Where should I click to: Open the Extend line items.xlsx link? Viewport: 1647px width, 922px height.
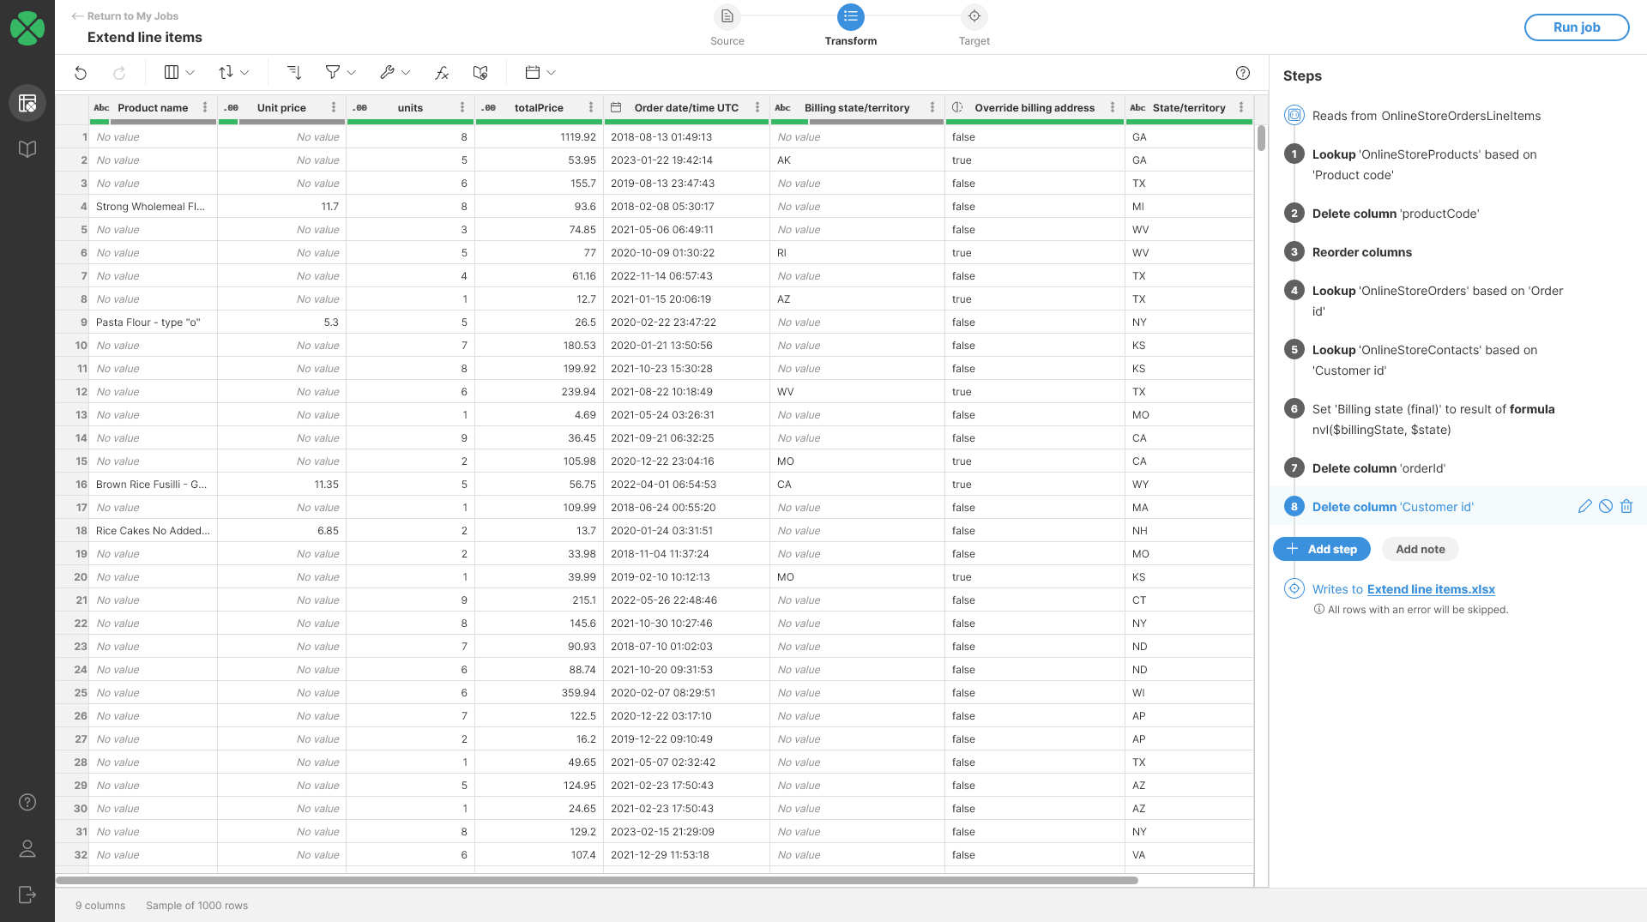click(x=1431, y=589)
